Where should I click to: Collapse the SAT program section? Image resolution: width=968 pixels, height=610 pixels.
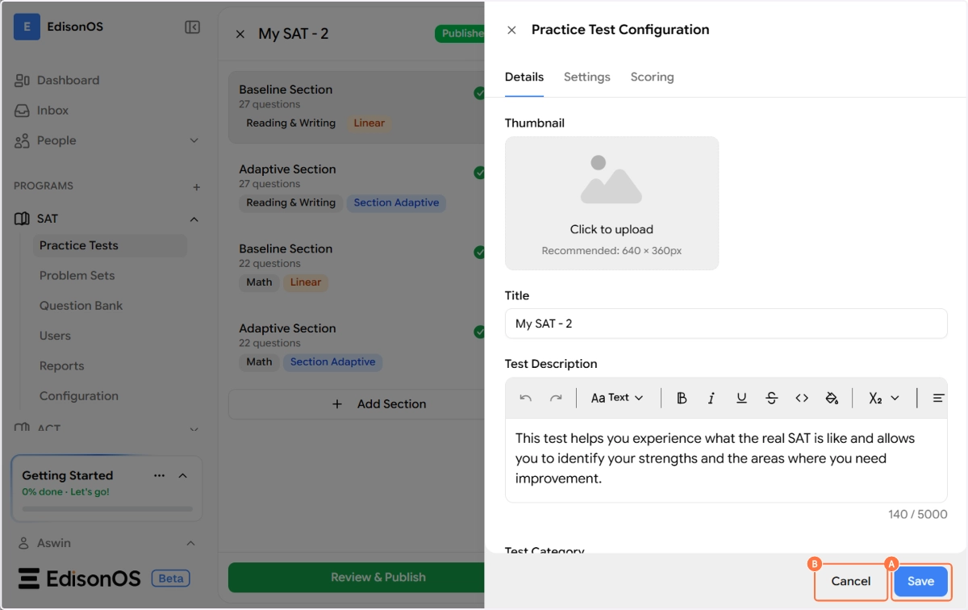click(x=194, y=219)
